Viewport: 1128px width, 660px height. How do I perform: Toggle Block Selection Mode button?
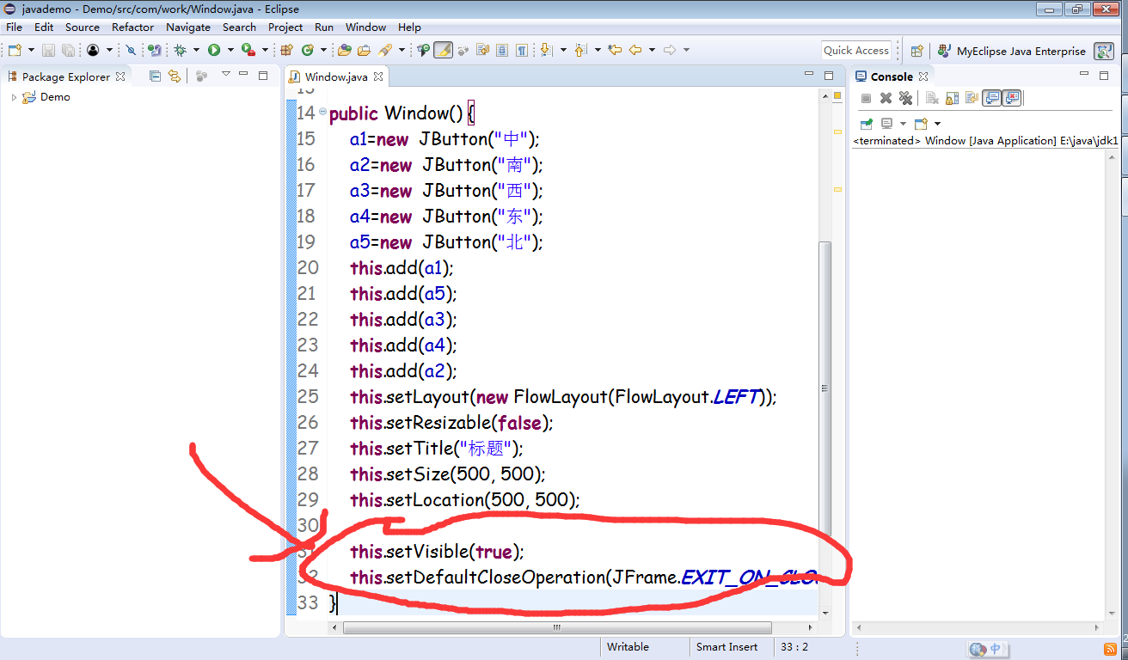click(502, 50)
